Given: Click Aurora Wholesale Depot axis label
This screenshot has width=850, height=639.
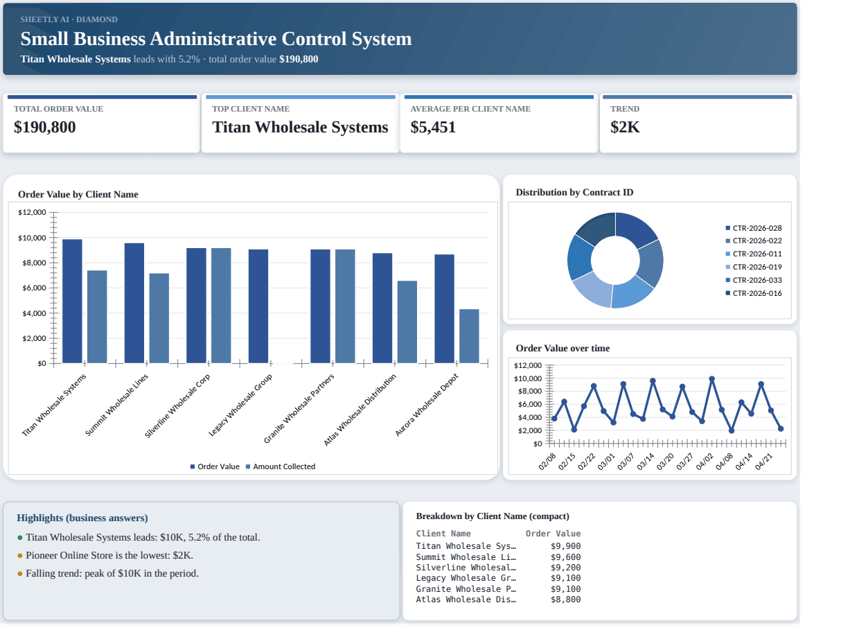Looking at the screenshot, I should tap(427, 405).
